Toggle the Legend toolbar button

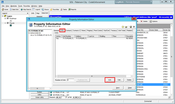[36, 10]
